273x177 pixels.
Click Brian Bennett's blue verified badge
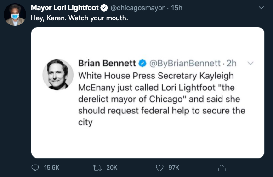click(x=142, y=63)
